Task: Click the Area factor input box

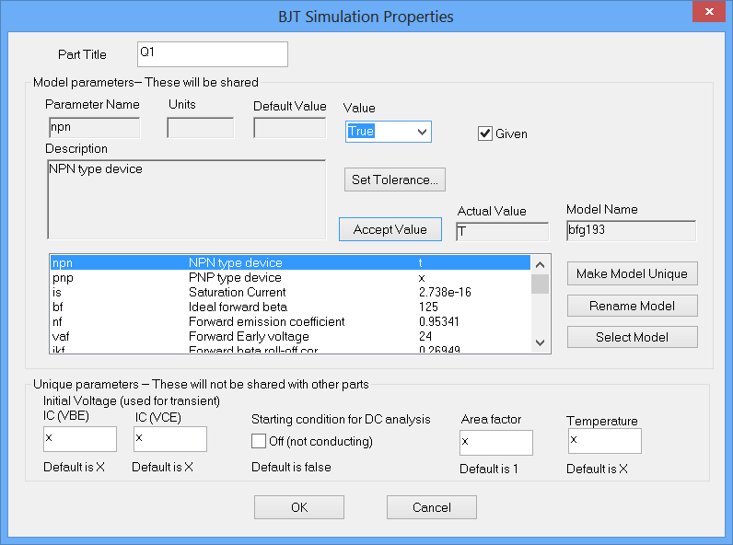Action: [x=495, y=443]
